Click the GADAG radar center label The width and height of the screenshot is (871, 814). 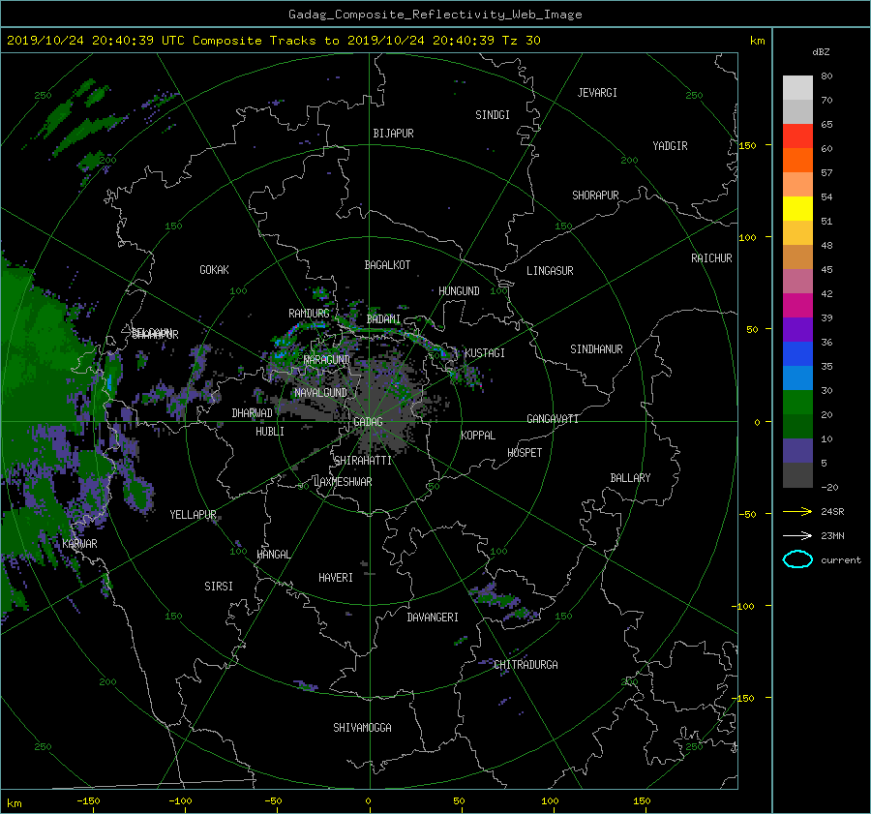pos(368,422)
